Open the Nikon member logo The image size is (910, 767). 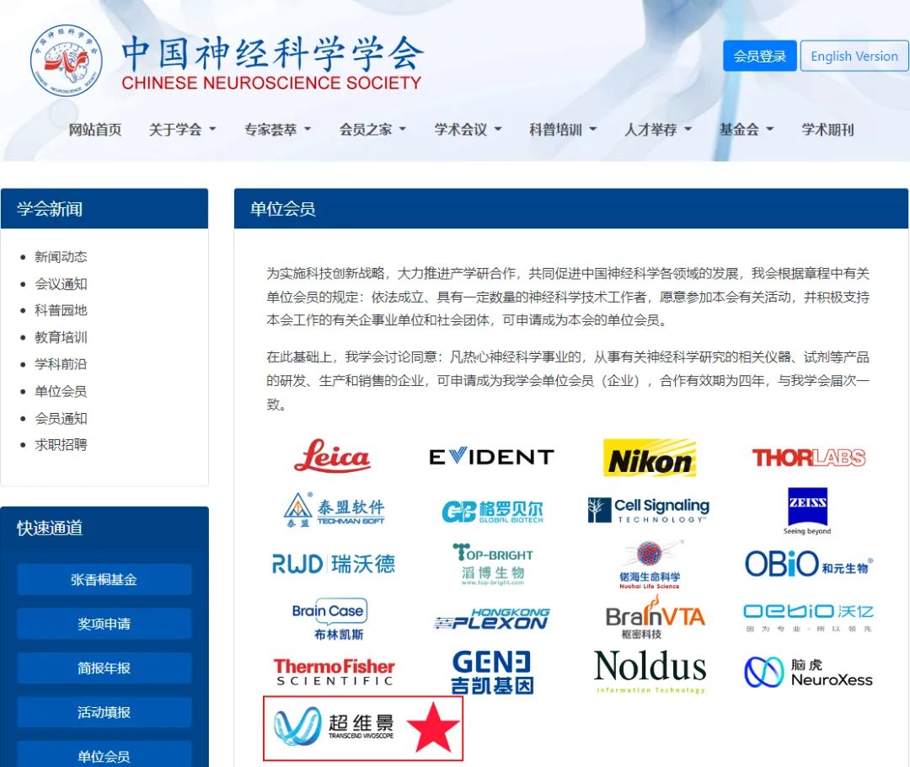click(x=650, y=458)
